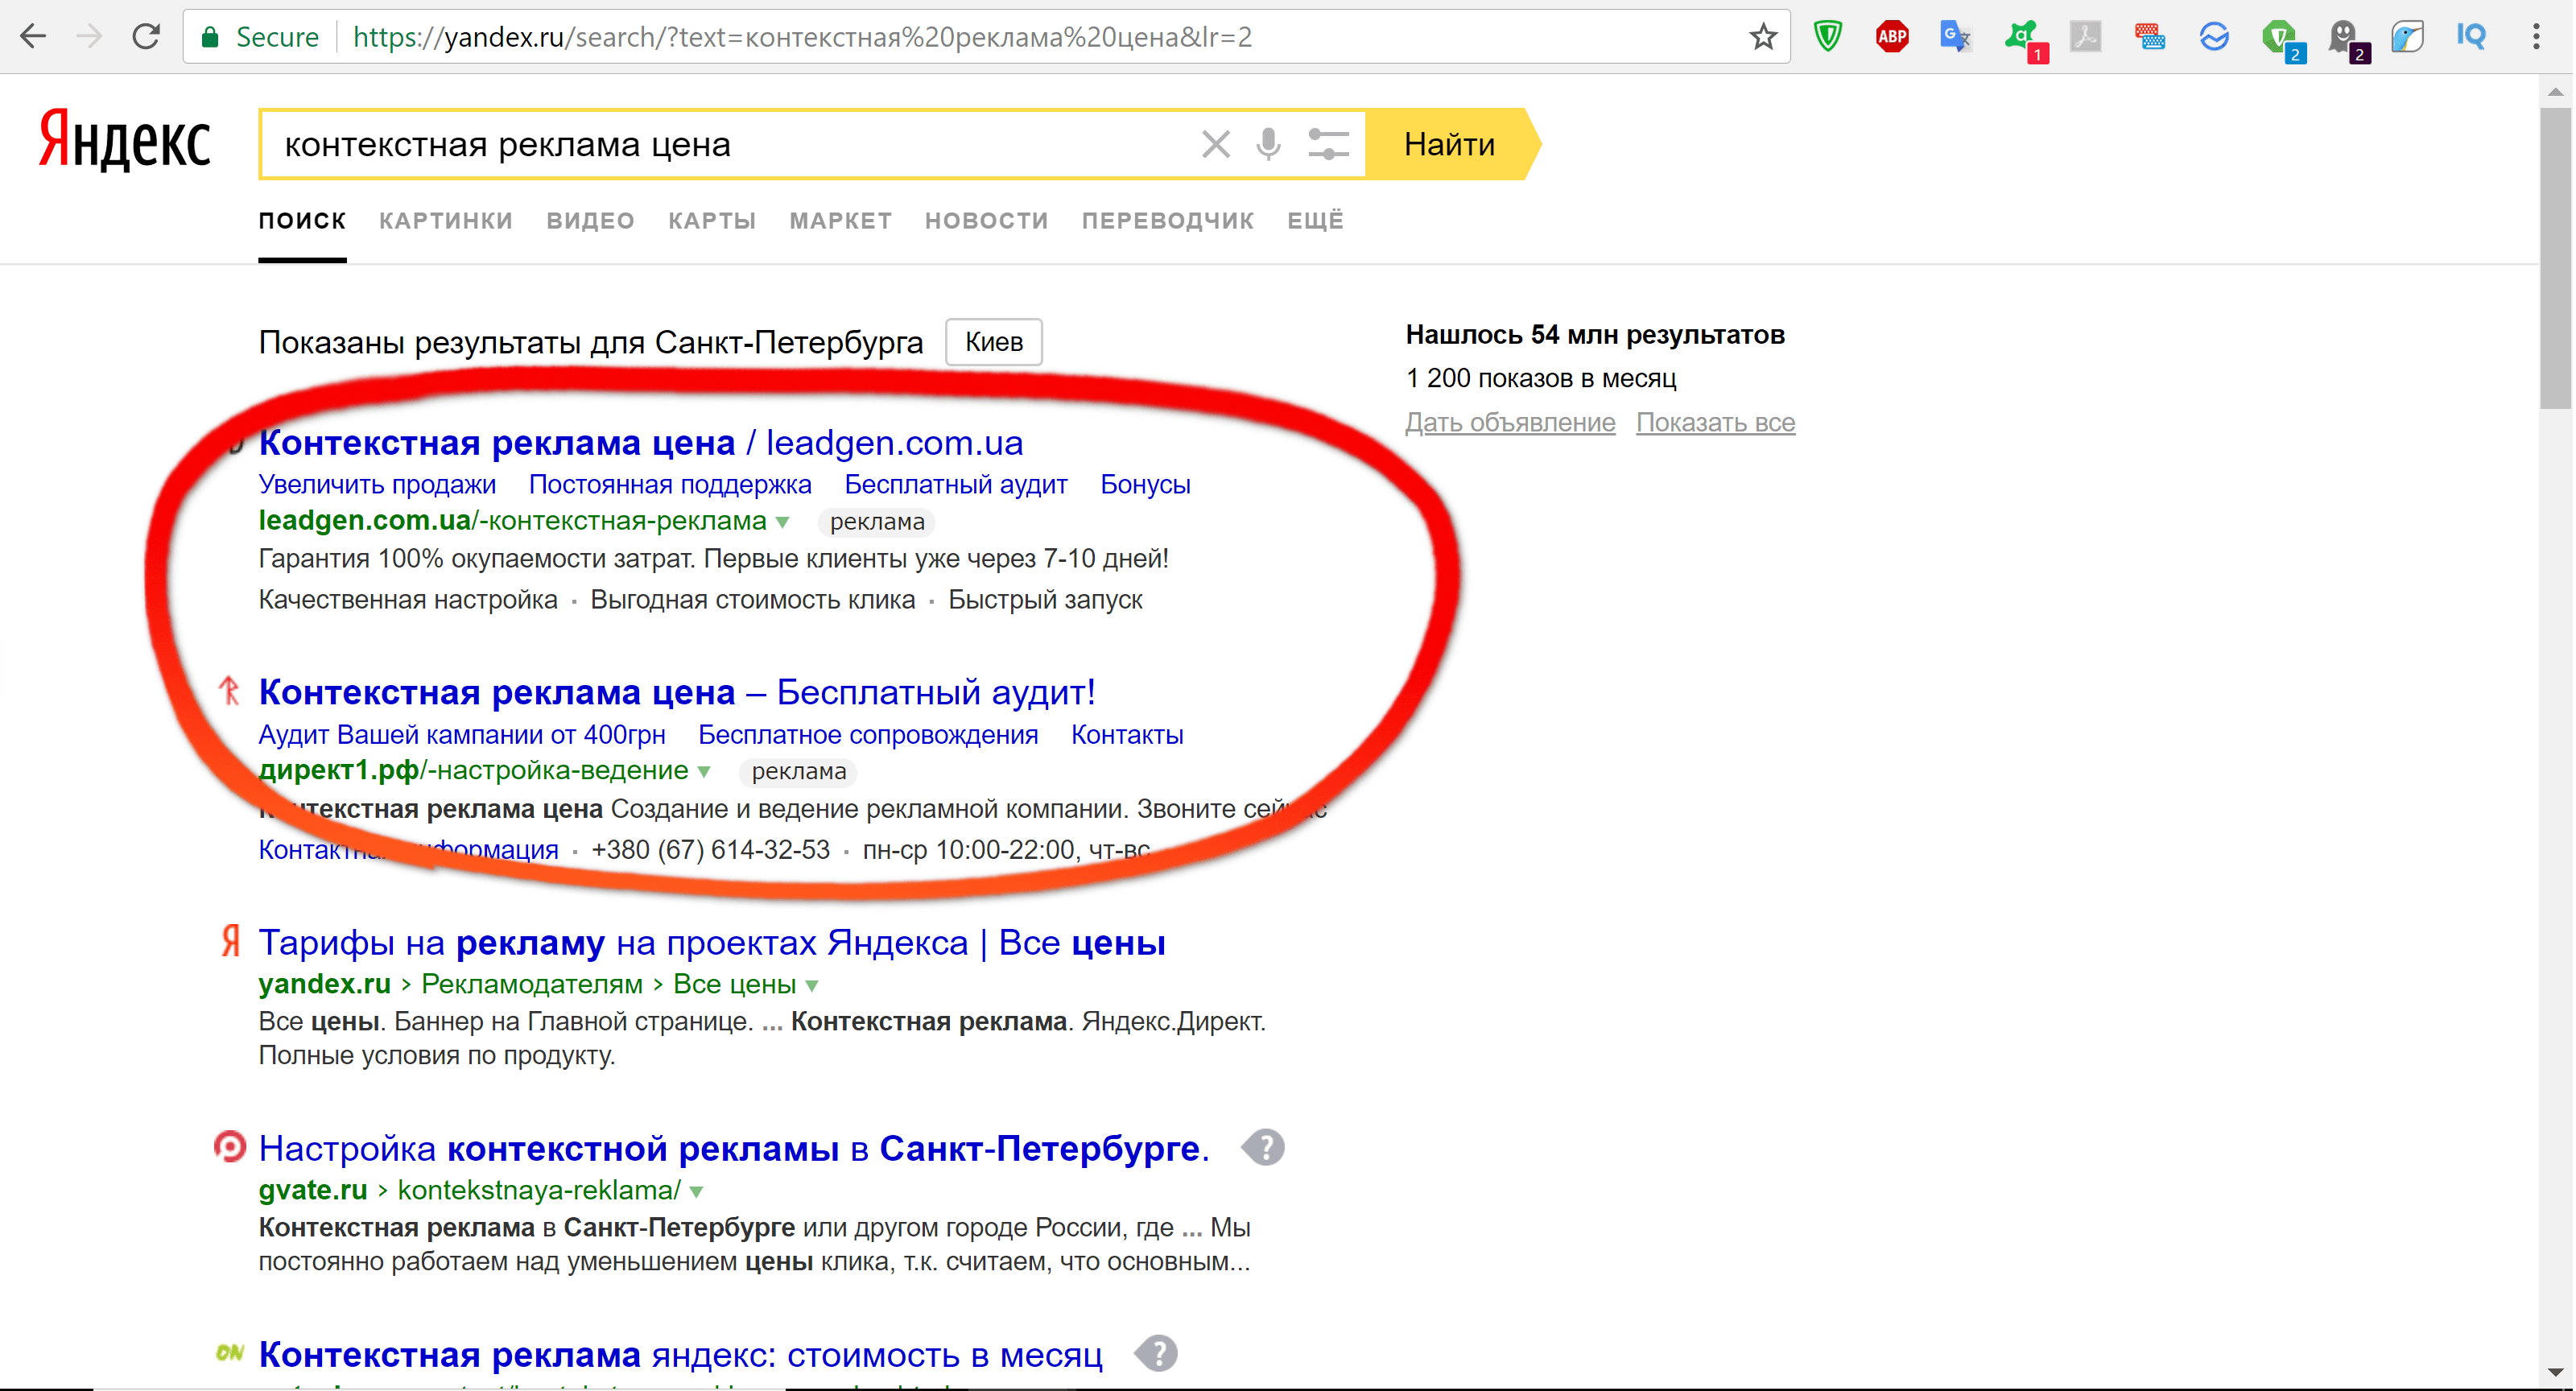Click the browser address bar URL
The image size is (2576, 1391).
tap(802, 37)
